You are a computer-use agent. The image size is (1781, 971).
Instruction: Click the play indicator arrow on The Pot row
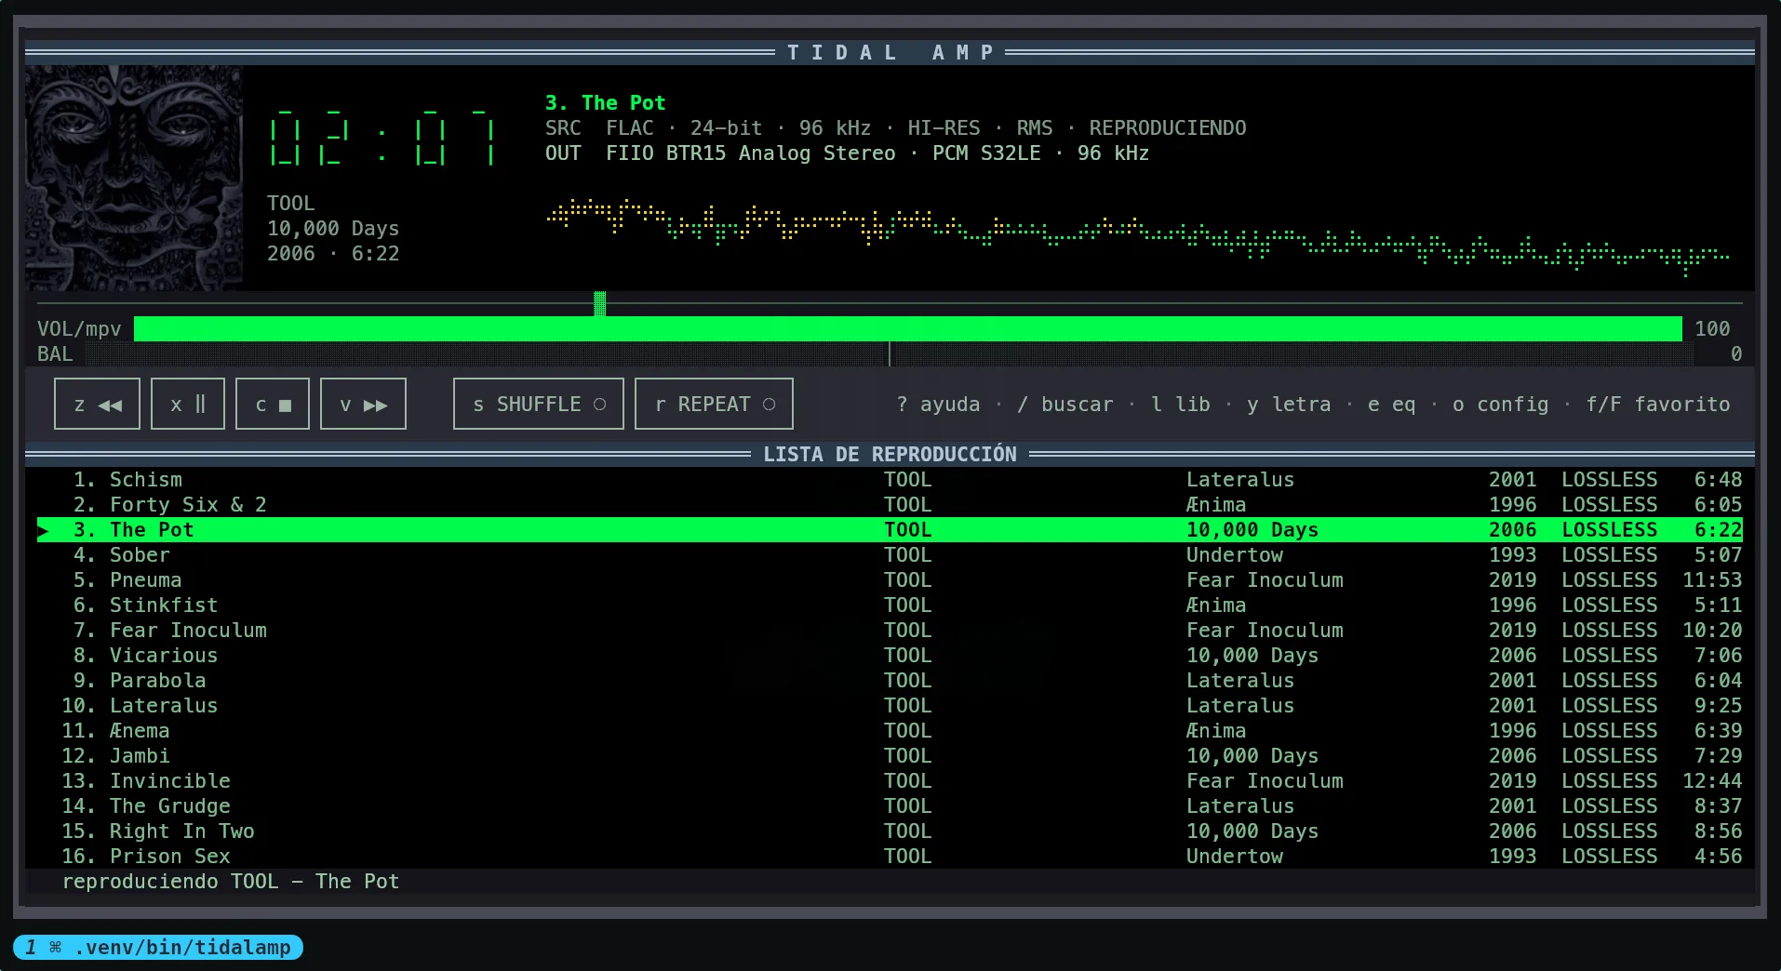coord(43,530)
